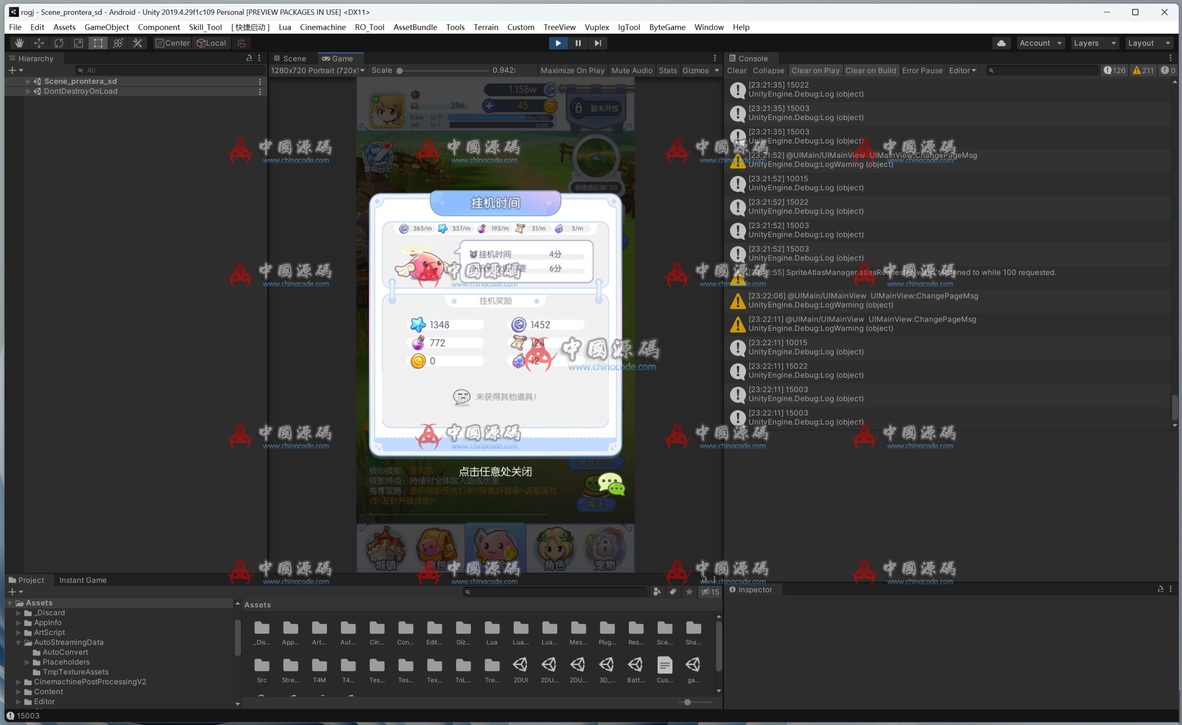Image resolution: width=1182 pixels, height=725 pixels.
Task: Select the Rotate tool
Action: tap(59, 43)
